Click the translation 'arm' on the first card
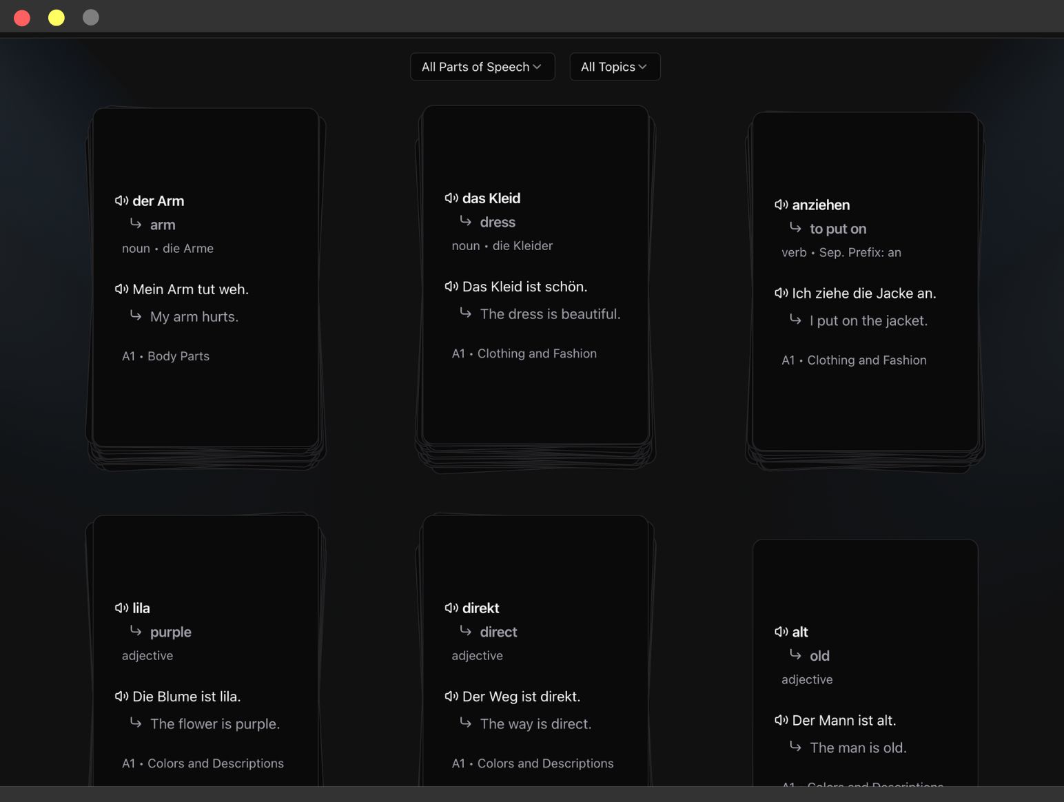The width and height of the screenshot is (1064, 802). [x=163, y=225]
